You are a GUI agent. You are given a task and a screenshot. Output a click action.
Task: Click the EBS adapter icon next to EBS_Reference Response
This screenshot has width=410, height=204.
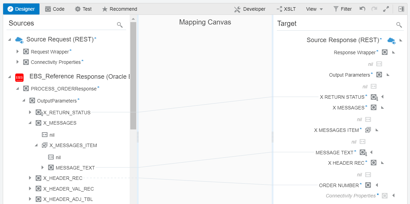point(19,77)
